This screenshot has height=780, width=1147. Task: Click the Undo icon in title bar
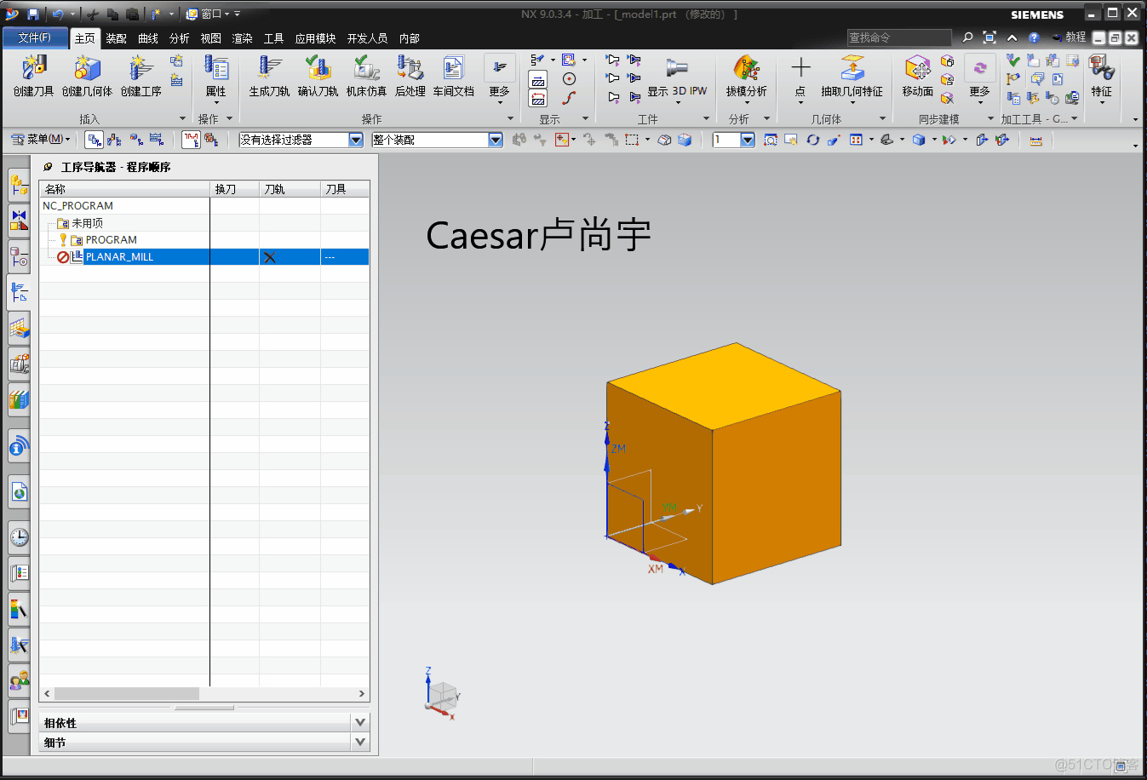pos(57,14)
